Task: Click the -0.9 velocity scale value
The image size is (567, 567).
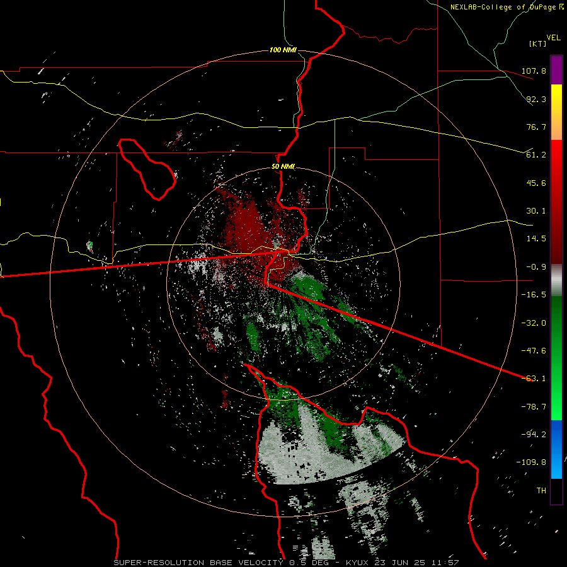Action: 536,267
